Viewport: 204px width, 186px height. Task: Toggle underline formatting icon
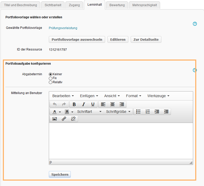(x=93, y=104)
